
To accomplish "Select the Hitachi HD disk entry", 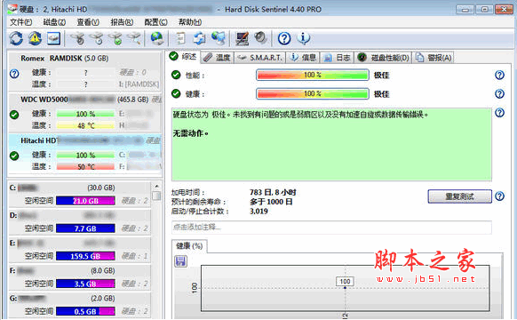I will (84, 154).
